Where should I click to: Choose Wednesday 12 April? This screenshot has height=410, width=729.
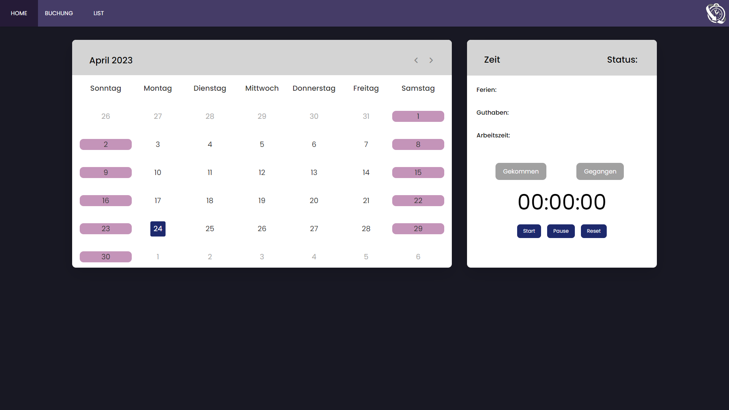coord(262,173)
